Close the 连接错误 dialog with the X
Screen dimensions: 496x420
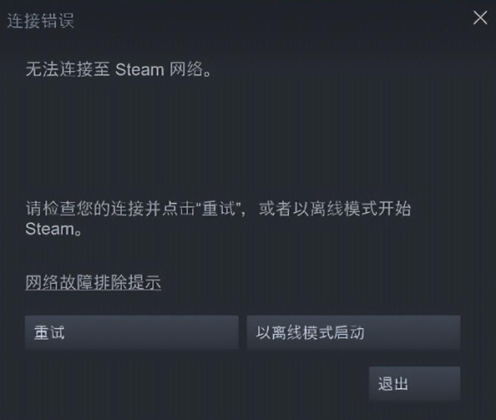(480, 18)
